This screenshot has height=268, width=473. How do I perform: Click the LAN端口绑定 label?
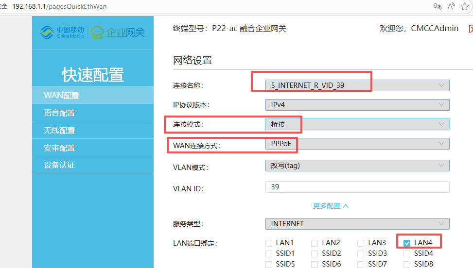[x=195, y=243]
